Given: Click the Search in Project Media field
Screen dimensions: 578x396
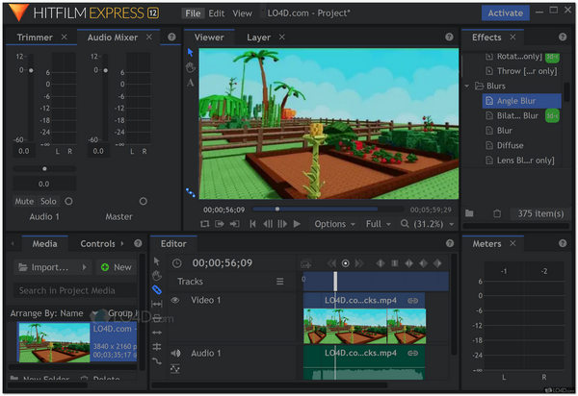Looking at the screenshot, I should coord(75,290).
